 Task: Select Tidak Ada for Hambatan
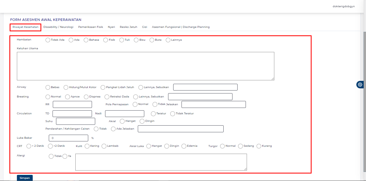[x=48, y=40]
